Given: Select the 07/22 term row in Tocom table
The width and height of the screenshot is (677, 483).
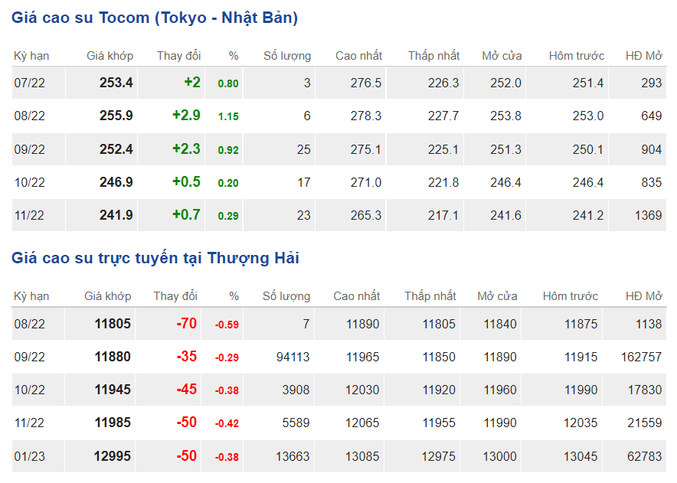Looking at the screenshot, I should 30,83.
